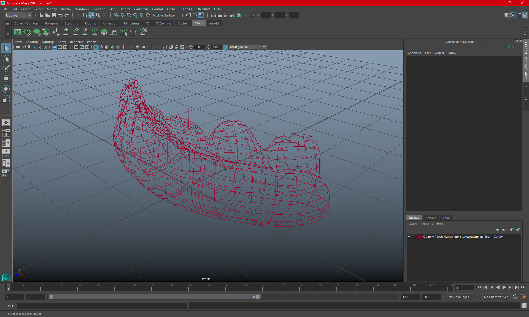Click the MEL command line input field
The image size is (529, 317).
(102, 306)
